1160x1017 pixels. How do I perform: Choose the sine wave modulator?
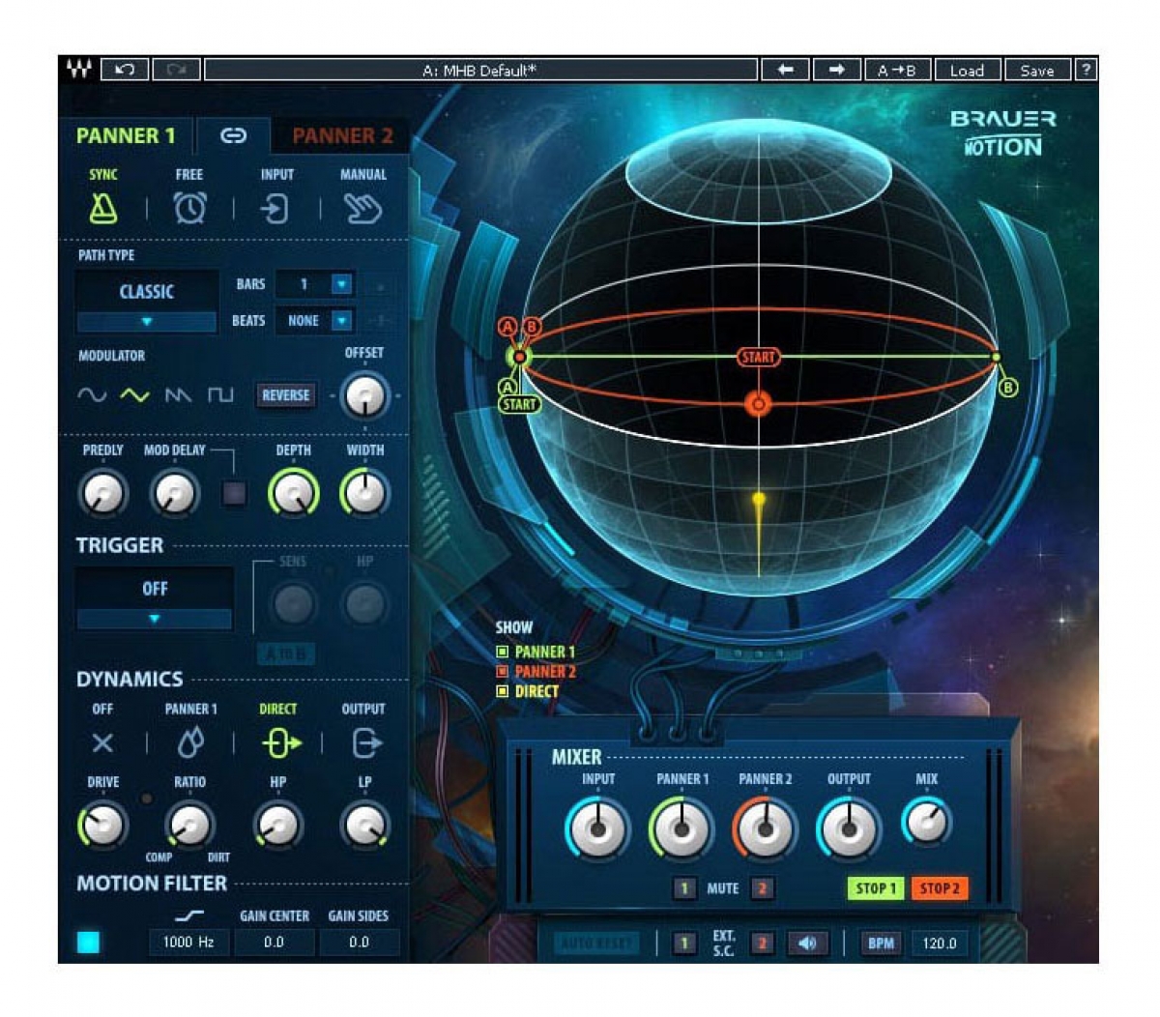coord(92,394)
